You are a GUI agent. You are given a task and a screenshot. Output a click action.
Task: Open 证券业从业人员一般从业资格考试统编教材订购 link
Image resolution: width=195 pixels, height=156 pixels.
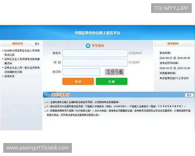pos(22,70)
